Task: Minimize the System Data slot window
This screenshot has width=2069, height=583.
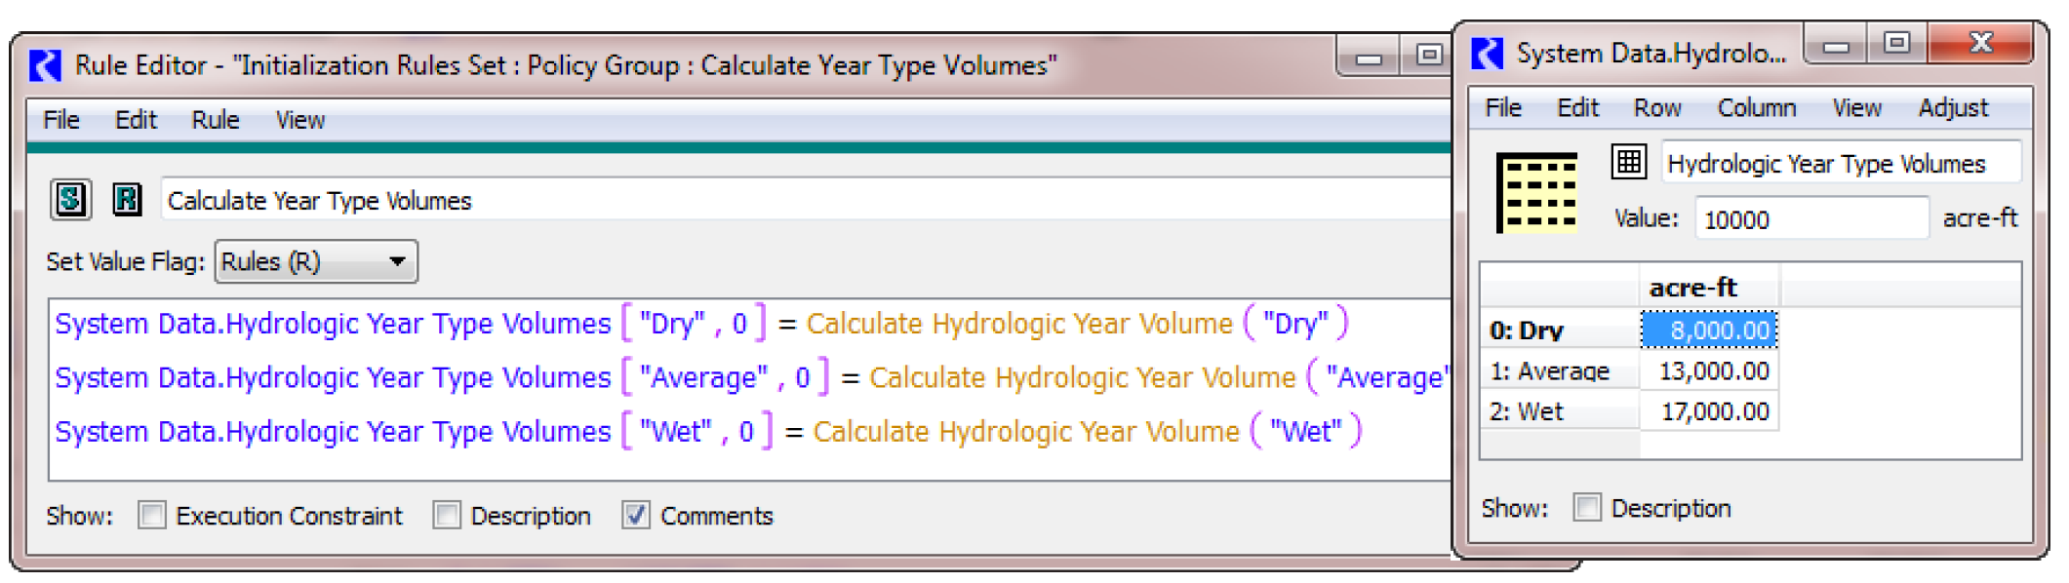Action: 1836,45
